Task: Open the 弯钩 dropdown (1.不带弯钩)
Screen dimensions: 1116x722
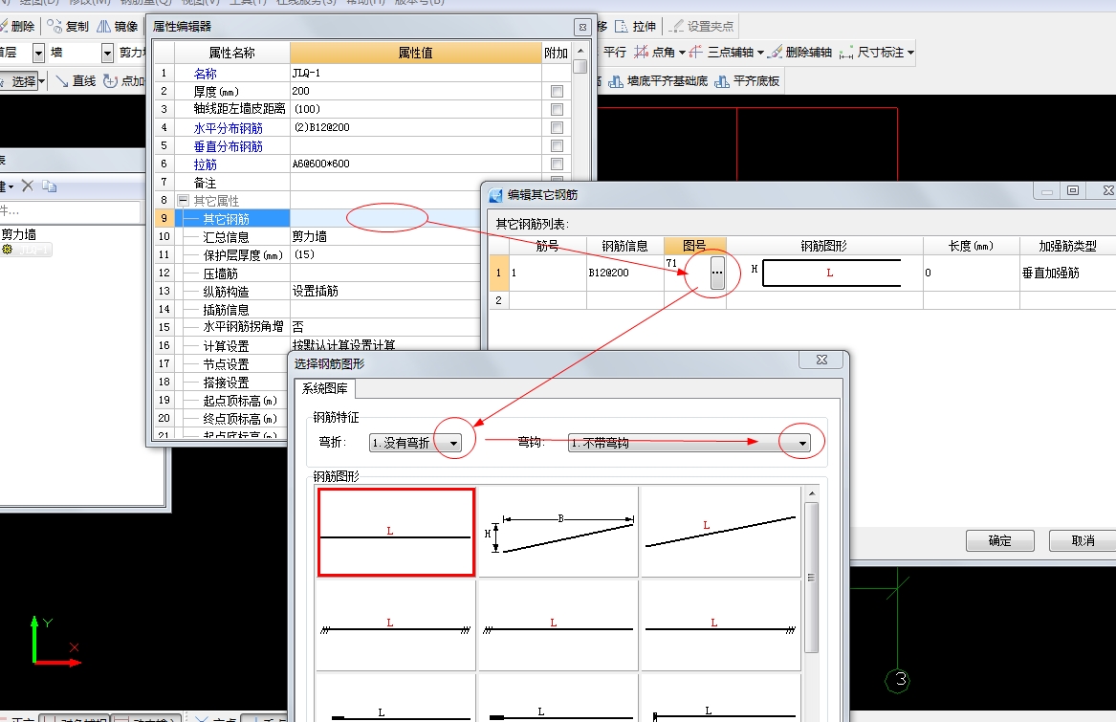Action: 802,443
